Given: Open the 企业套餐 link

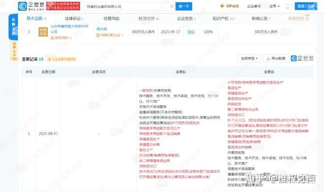Looking at the screenshot, I should click(x=254, y=6).
